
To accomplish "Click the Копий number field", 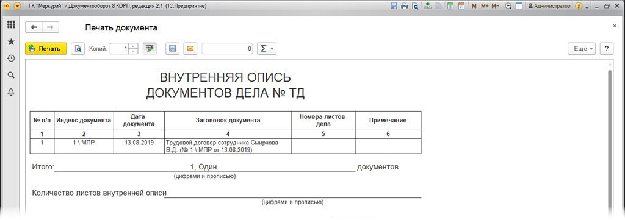I will point(120,49).
